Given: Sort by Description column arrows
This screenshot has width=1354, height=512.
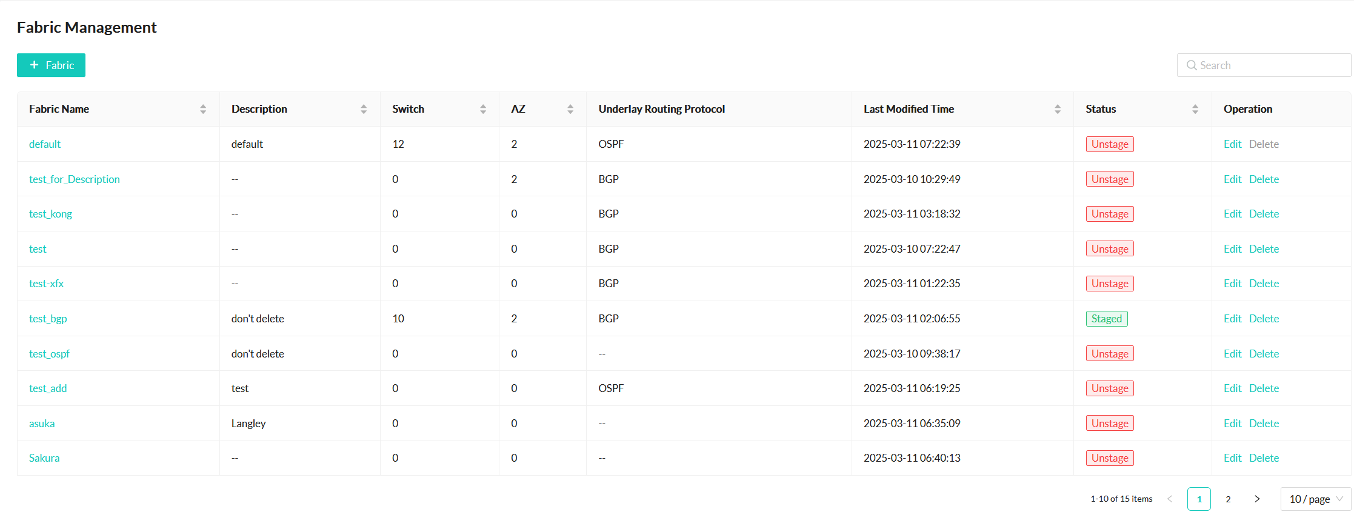Looking at the screenshot, I should (x=364, y=109).
